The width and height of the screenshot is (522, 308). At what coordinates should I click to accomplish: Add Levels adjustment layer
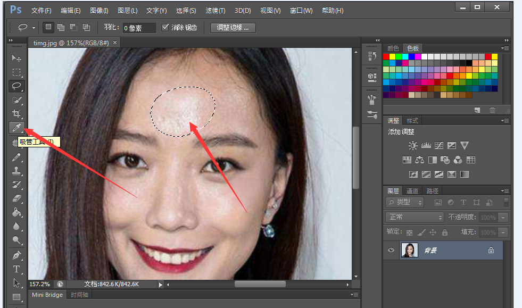[426, 146]
